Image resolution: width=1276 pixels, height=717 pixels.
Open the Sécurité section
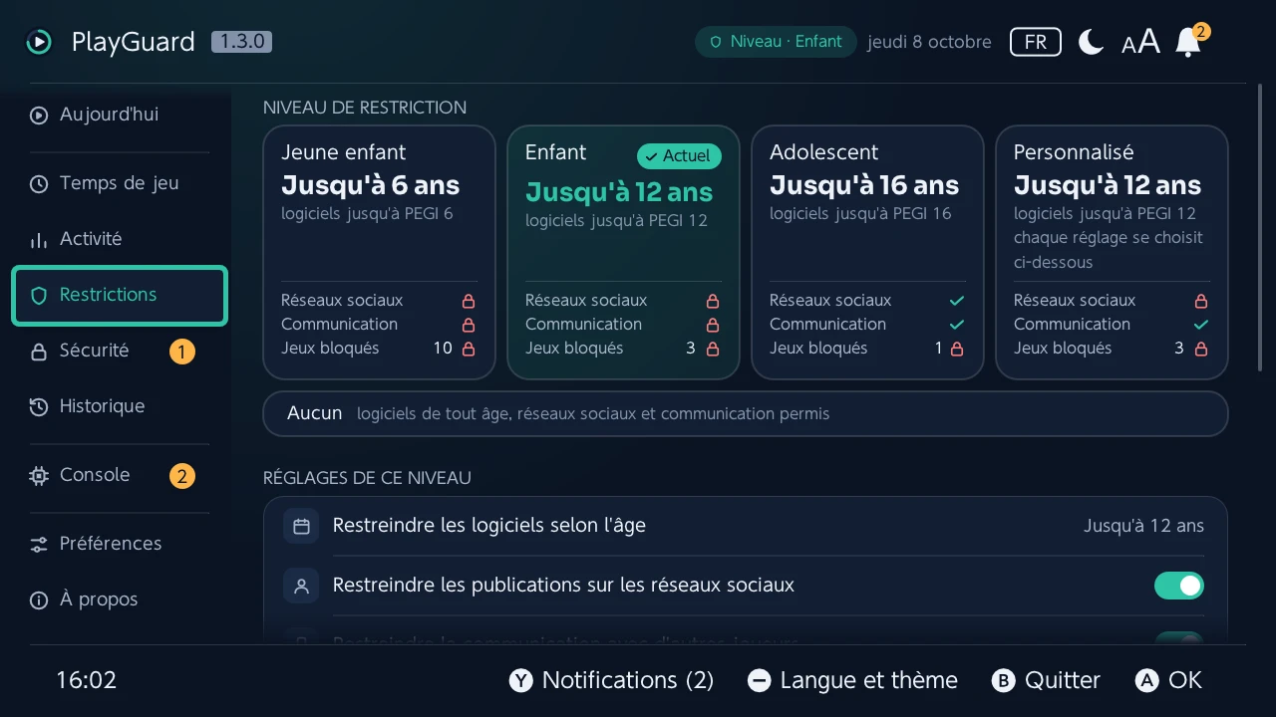point(120,351)
